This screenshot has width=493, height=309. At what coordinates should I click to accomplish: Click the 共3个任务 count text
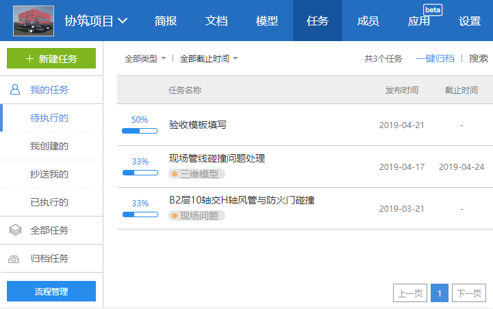383,58
